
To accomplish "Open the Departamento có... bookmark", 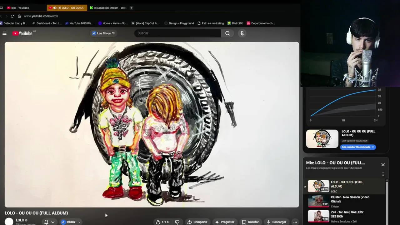I will coord(261,23).
